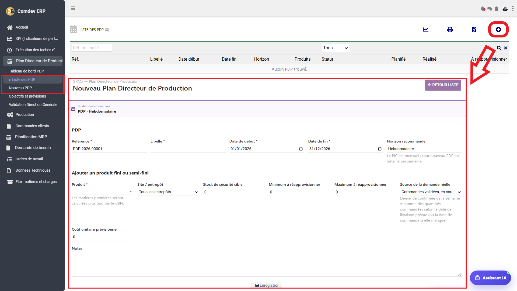
Task: Open Validation Direction Générale
Action: (x=33, y=105)
